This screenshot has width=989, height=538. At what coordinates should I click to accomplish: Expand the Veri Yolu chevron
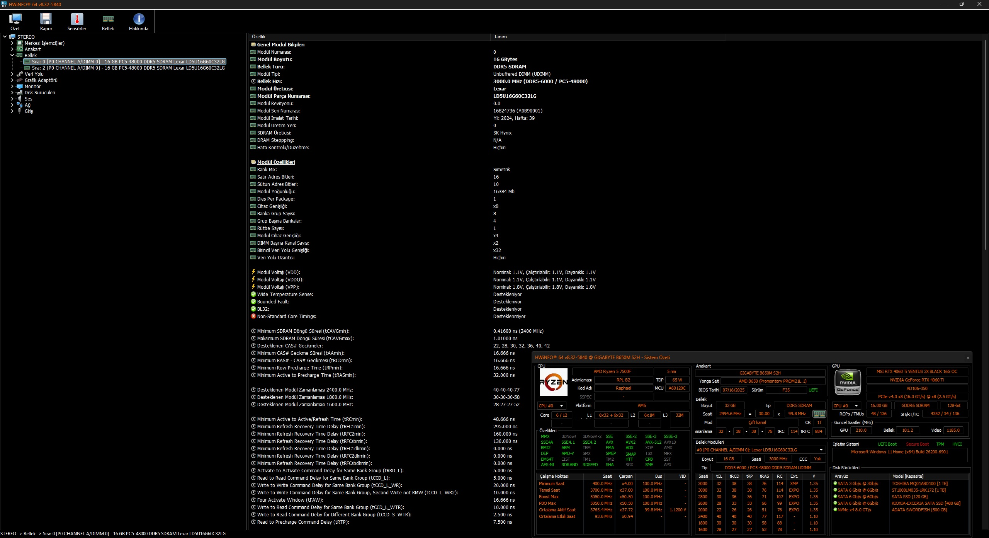(x=12, y=74)
